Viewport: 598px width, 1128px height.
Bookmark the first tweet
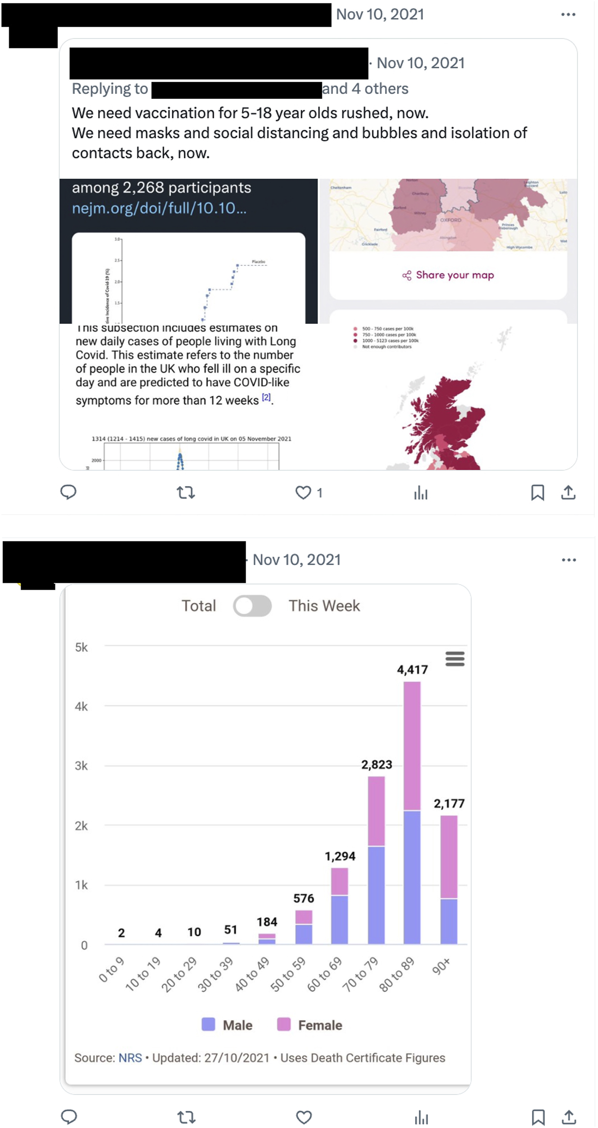coord(538,493)
